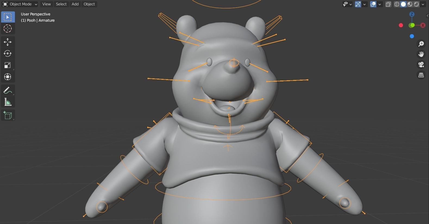429x224 pixels.
Task: Select the circular nose bone control
Action: coord(234,63)
